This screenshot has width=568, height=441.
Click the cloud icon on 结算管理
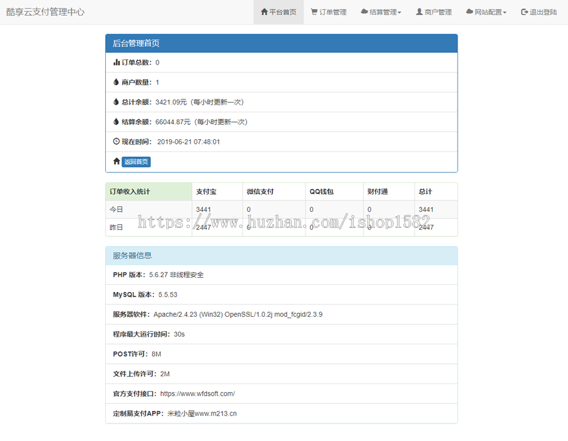(x=363, y=11)
